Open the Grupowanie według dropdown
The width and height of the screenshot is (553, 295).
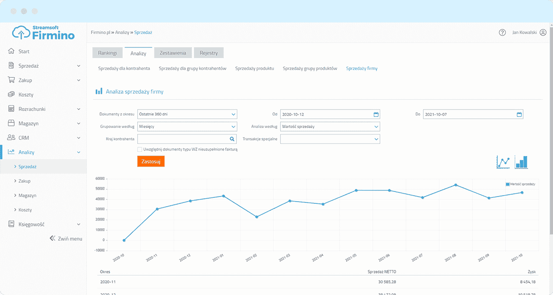click(187, 127)
